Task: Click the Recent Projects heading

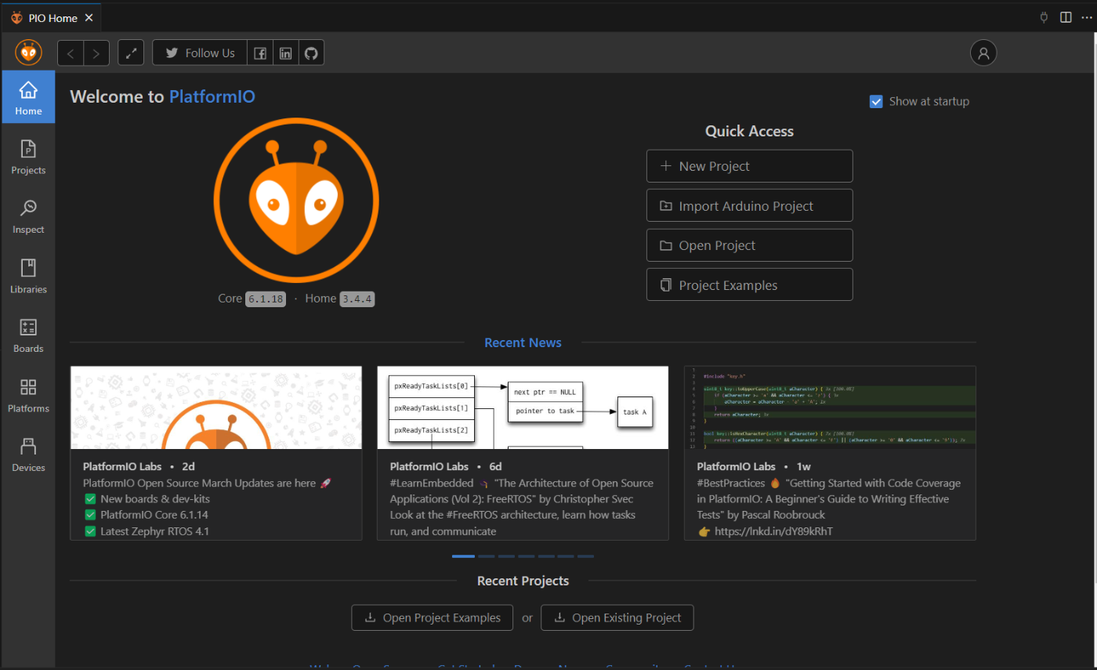Action: pyautogui.click(x=523, y=581)
